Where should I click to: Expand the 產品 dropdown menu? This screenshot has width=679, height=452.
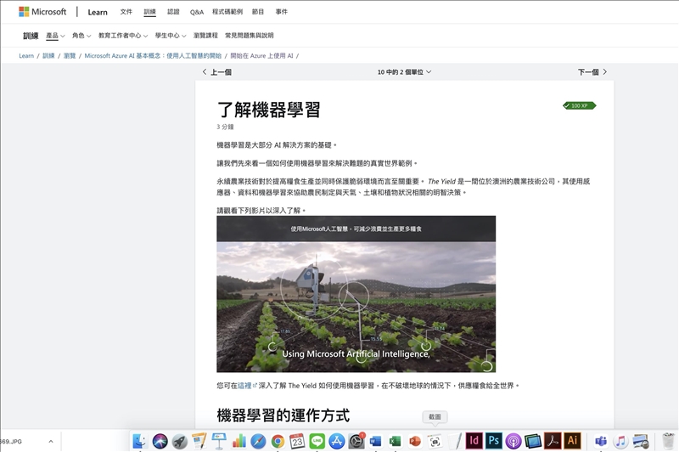55,36
